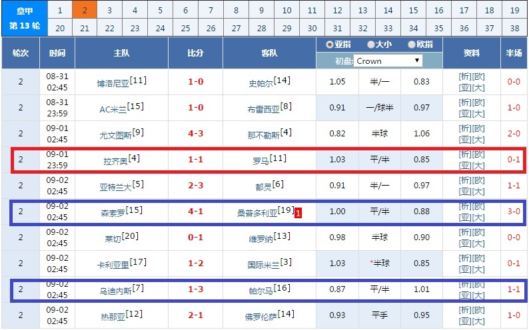This screenshot has height=330, width=529.
Task: Open round 32 tab
Action: pos(362,28)
